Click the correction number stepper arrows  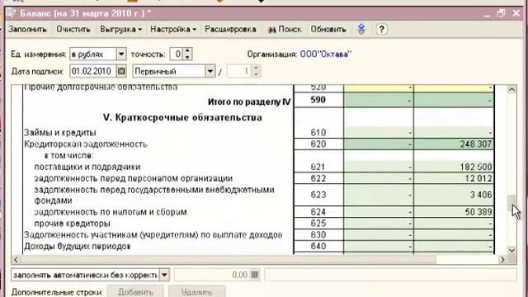point(256,72)
